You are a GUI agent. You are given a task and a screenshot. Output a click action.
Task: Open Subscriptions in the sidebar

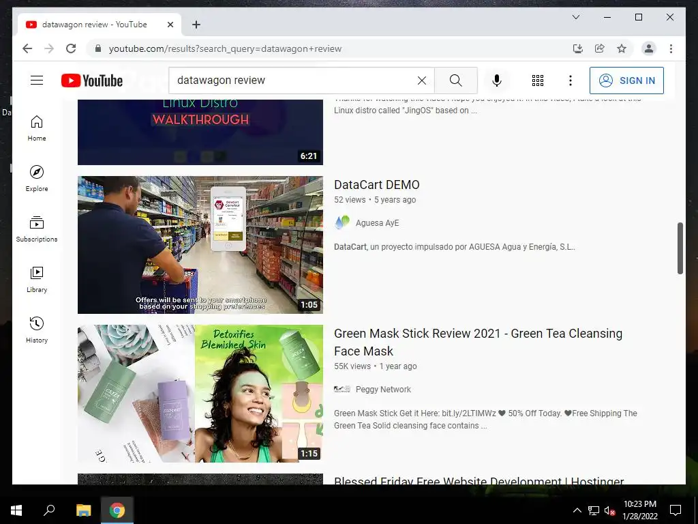37,229
